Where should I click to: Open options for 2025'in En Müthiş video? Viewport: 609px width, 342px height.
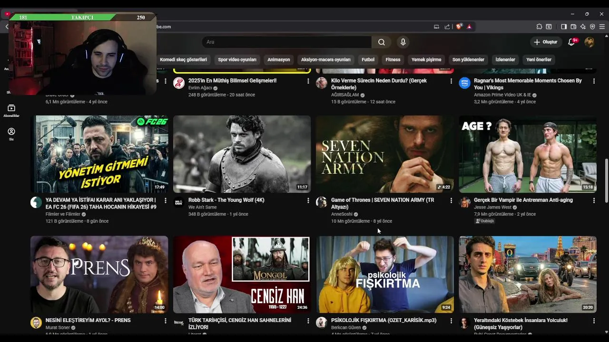(x=308, y=81)
